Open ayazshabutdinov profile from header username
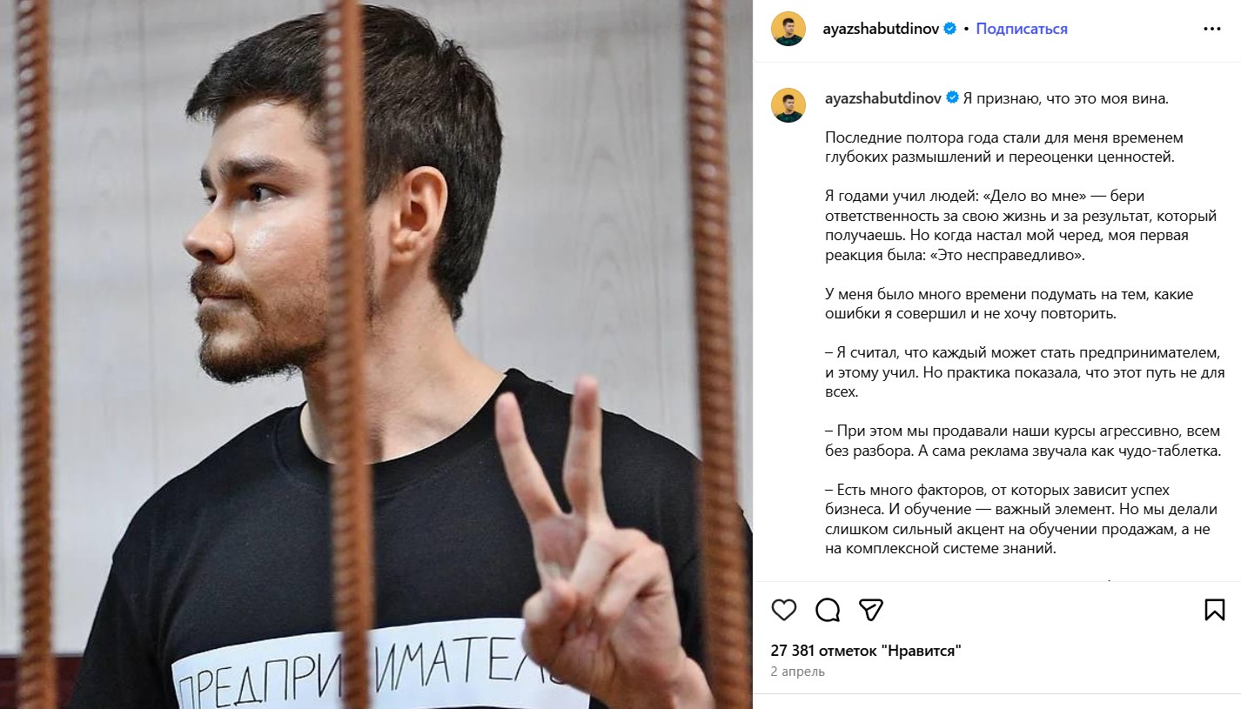The image size is (1241, 709). (882, 29)
